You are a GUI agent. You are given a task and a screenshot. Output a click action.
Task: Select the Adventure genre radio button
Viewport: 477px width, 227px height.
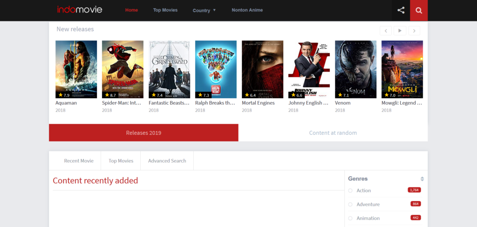[x=350, y=205]
